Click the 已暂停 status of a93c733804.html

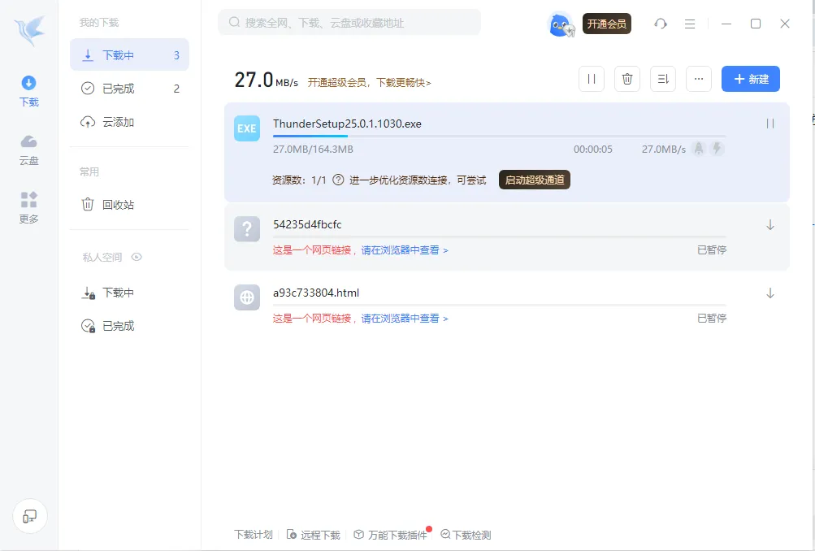click(x=712, y=318)
